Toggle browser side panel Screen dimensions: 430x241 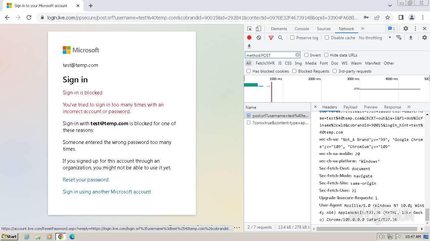pyautogui.click(x=401, y=17)
